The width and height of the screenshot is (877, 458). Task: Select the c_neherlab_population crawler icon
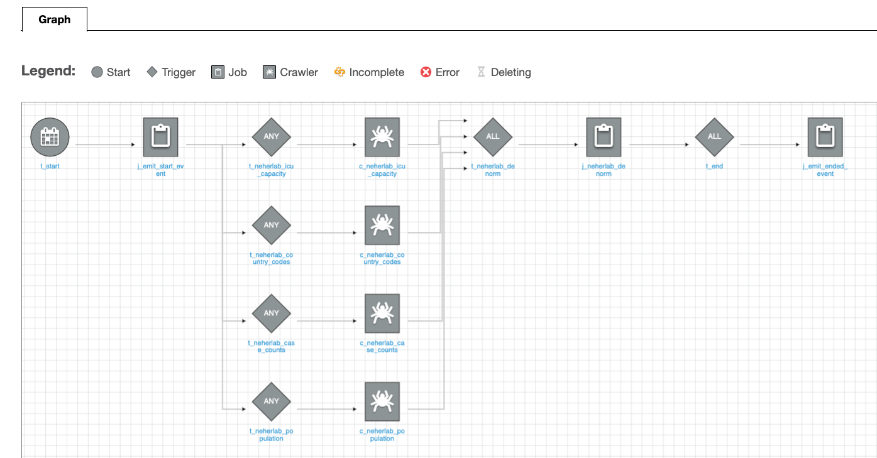pos(382,401)
